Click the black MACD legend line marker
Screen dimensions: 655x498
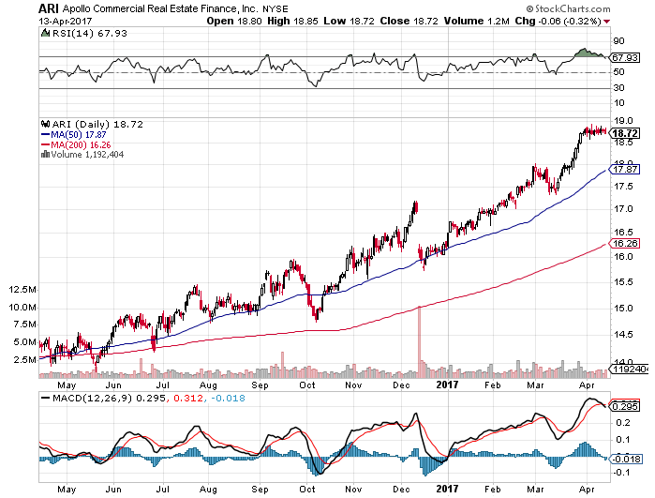[x=45, y=398]
